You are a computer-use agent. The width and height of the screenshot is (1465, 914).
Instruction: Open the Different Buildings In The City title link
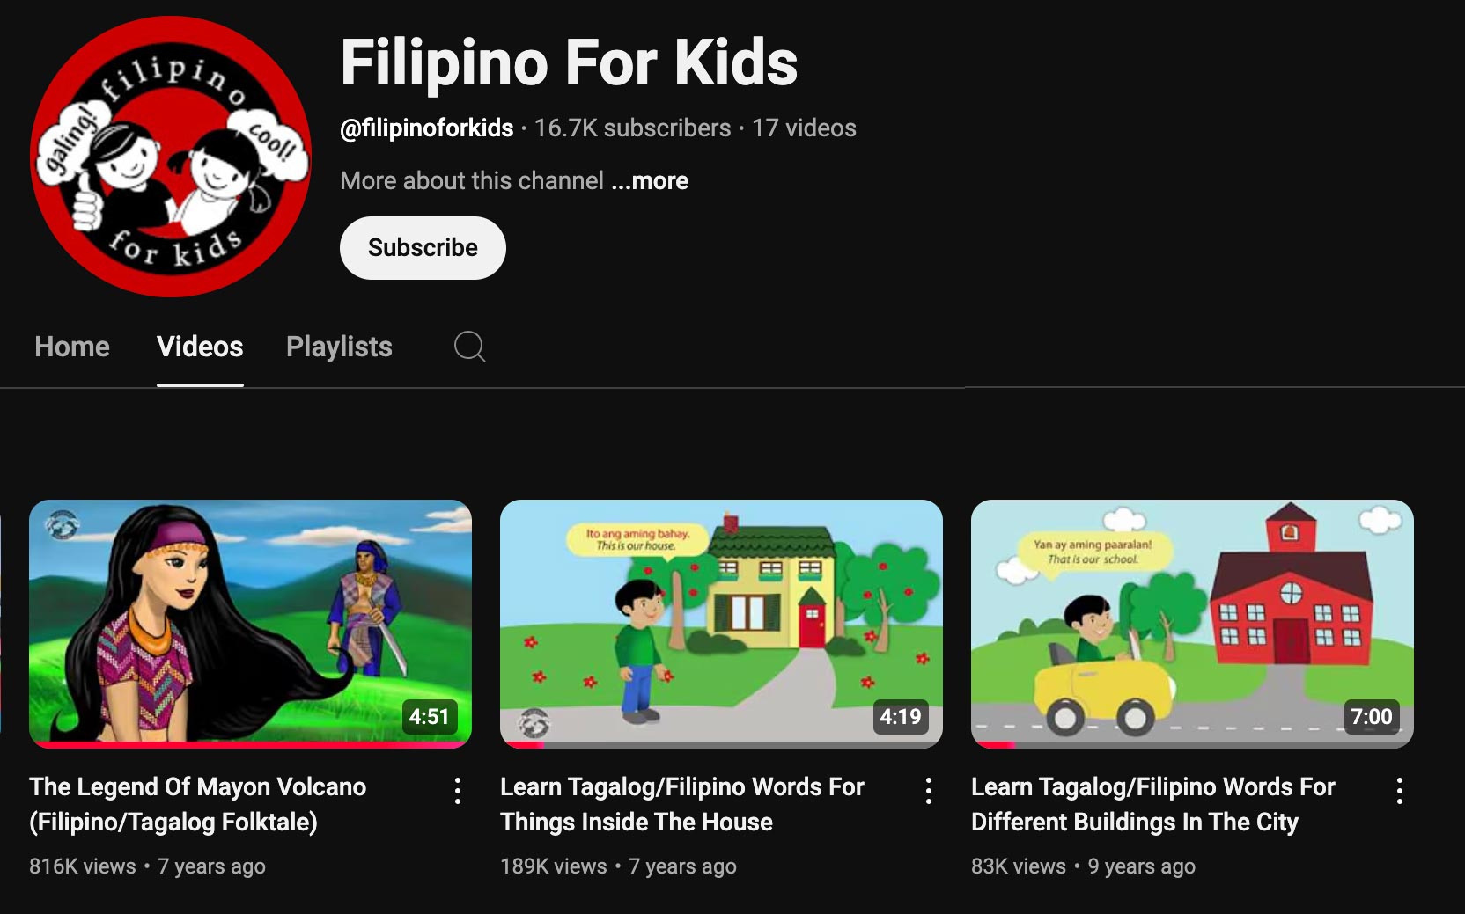coord(1153,804)
